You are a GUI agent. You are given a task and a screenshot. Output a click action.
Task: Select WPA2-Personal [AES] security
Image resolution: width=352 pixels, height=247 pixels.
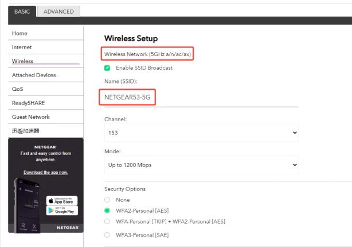coord(107,210)
